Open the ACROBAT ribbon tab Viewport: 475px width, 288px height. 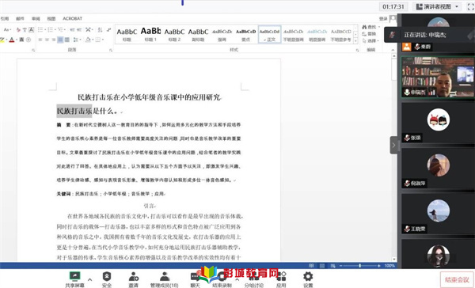[72, 18]
